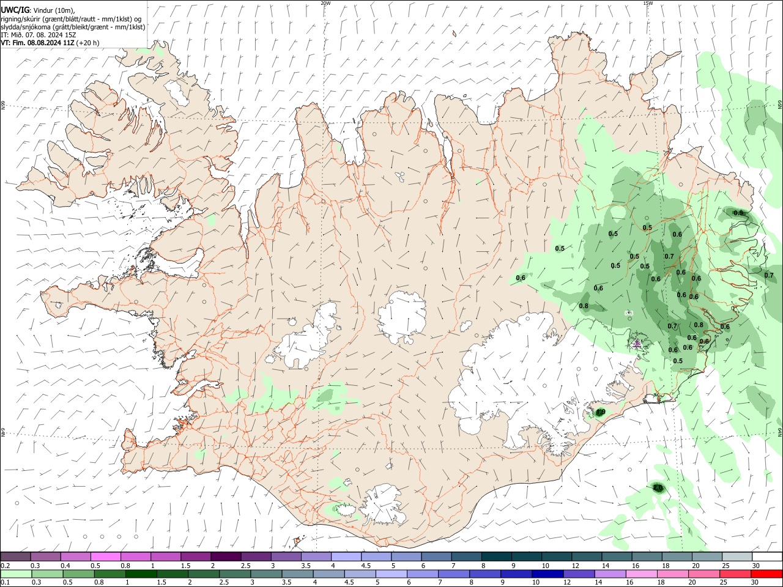The height and width of the screenshot is (587, 783).
Task: Click the 'slydda/snjókoma' legend description line
Action: click(x=73, y=27)
